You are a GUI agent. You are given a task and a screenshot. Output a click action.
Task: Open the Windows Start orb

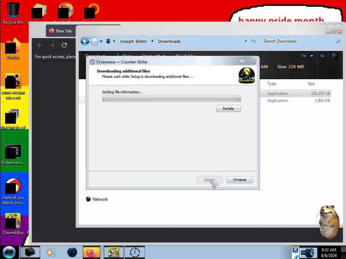(x=9, y=252)
